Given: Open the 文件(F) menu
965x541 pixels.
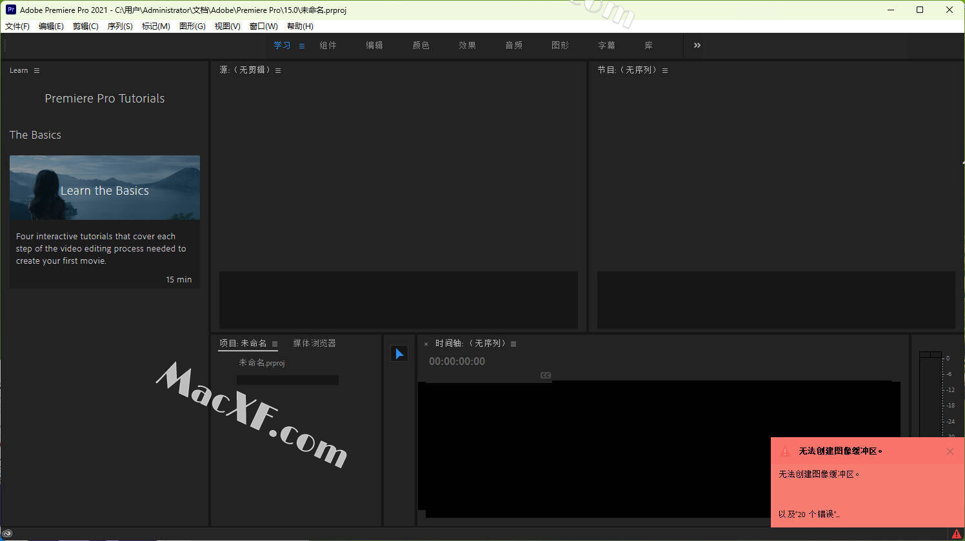Looking at the screenshot, I should click(x=17, y=26).
